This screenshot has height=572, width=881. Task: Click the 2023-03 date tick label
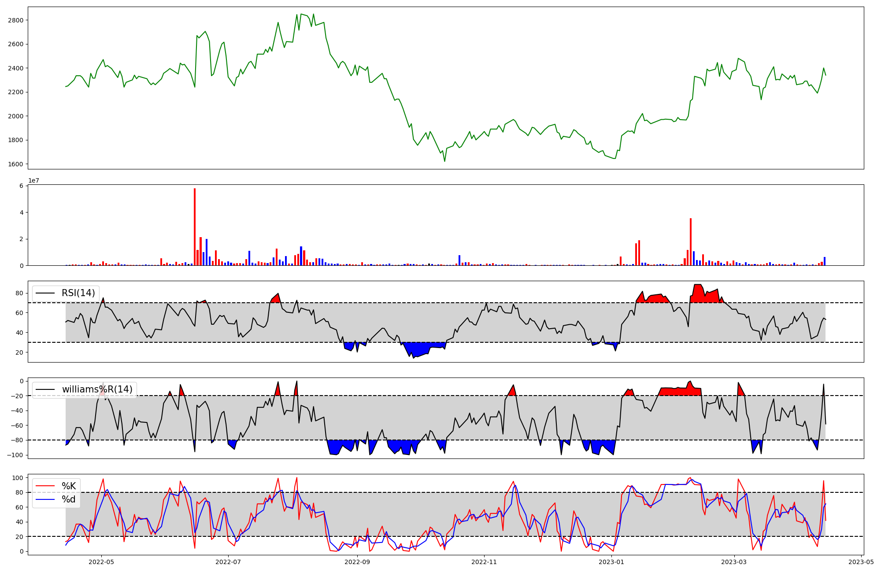735,562
